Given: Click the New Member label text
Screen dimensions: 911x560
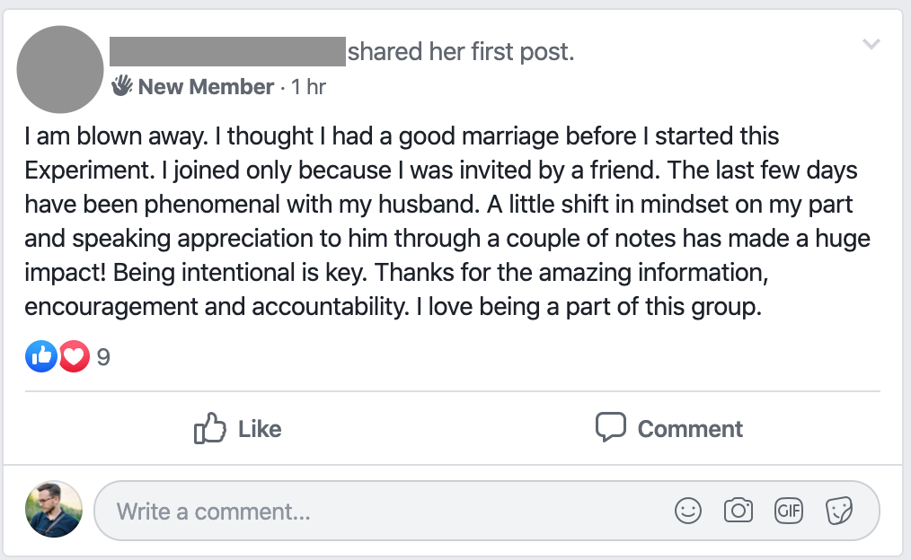Looking at the screenshot, I should (206, 87).
